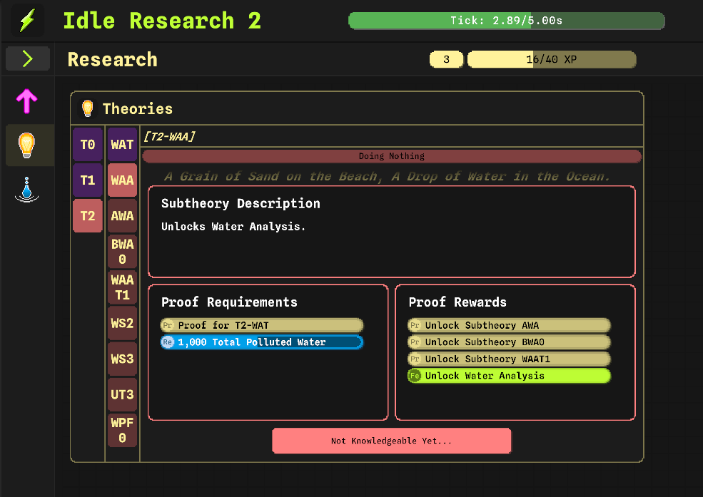Click the Research XP progress bar
This screenshot has width=703, height=497.
(x=551, y=59)
